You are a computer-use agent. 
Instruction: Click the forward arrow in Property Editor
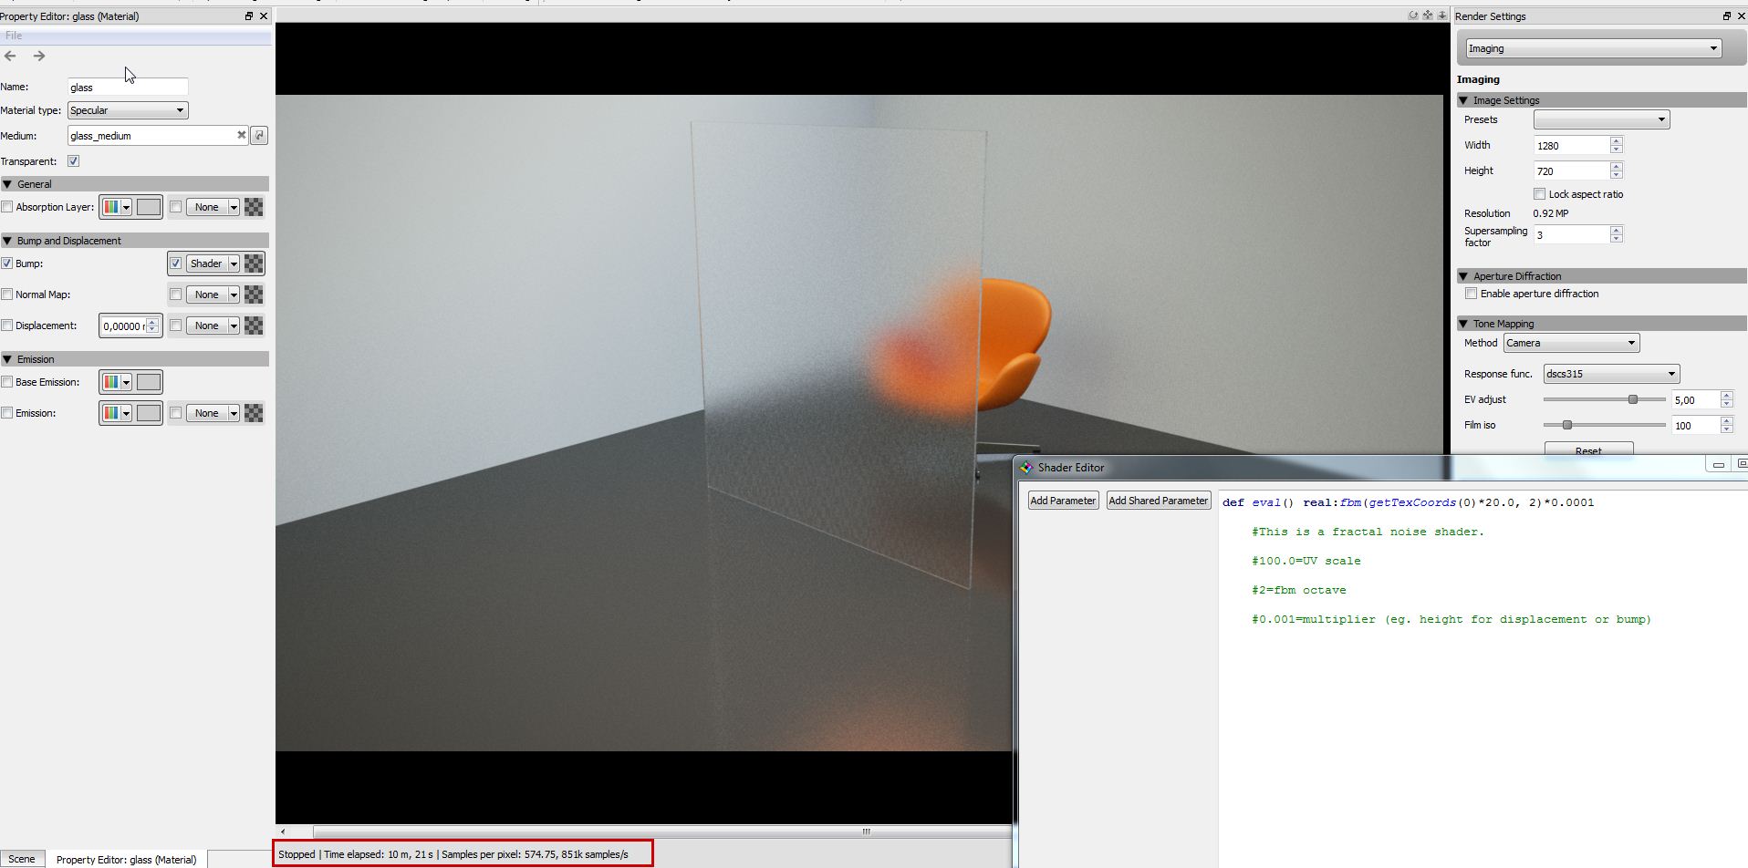click(39, 56)
